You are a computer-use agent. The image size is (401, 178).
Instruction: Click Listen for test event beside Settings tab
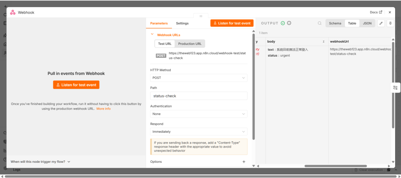[232, 23]
